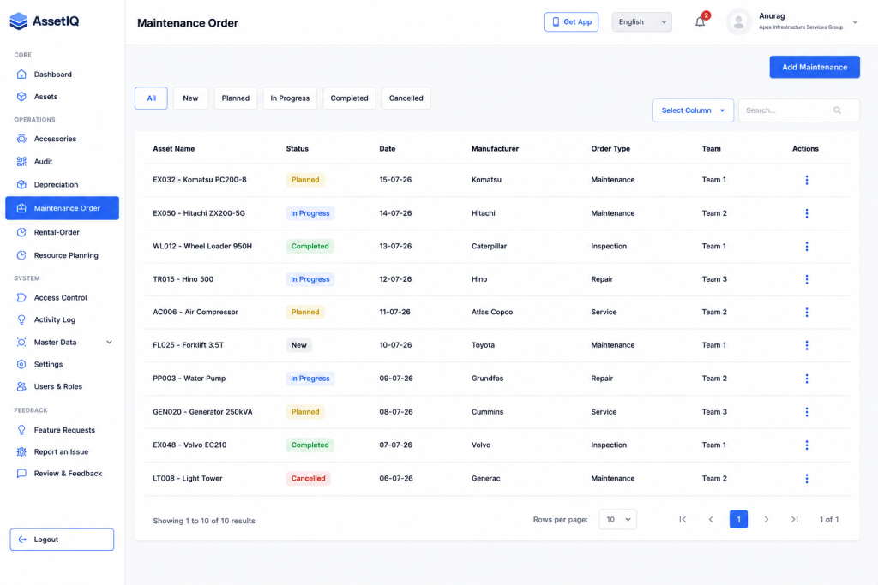Select the All filter tab
878x585 pixels.
151,98
